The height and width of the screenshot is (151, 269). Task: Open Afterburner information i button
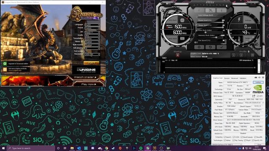pyautogui.click(x=222, y=10)
